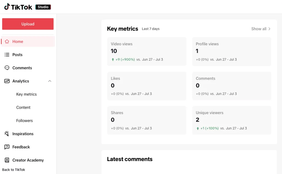The image size is (282, 174).
Task: Click the Back to TikTok link
Action: (x=13, y=170)
